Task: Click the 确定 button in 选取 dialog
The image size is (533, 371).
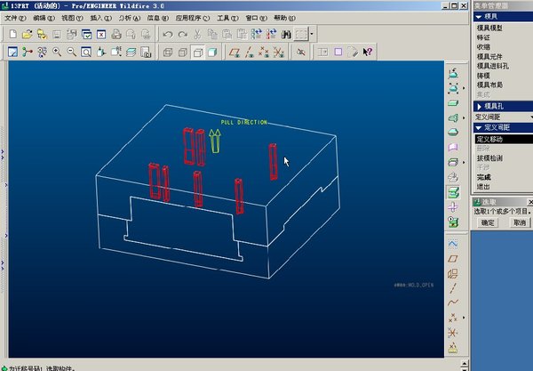Action: (x=488, y=222)
